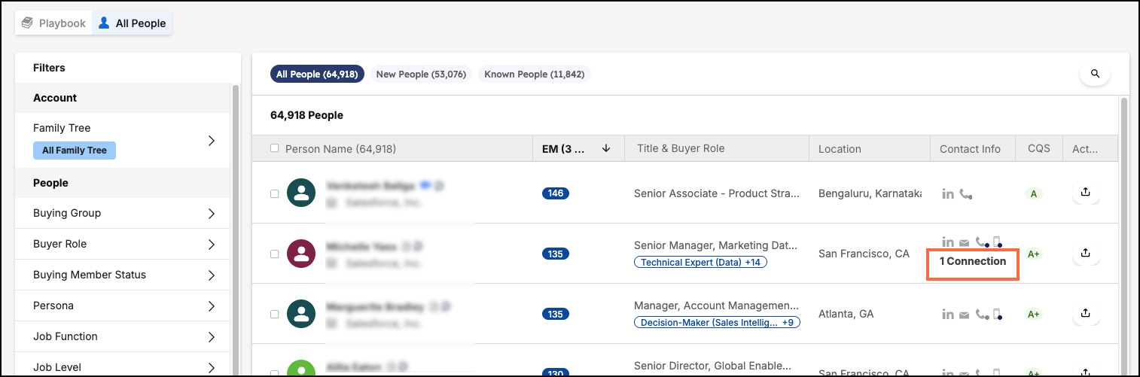Click the people table vertical scrollbar

(1123, 235)
